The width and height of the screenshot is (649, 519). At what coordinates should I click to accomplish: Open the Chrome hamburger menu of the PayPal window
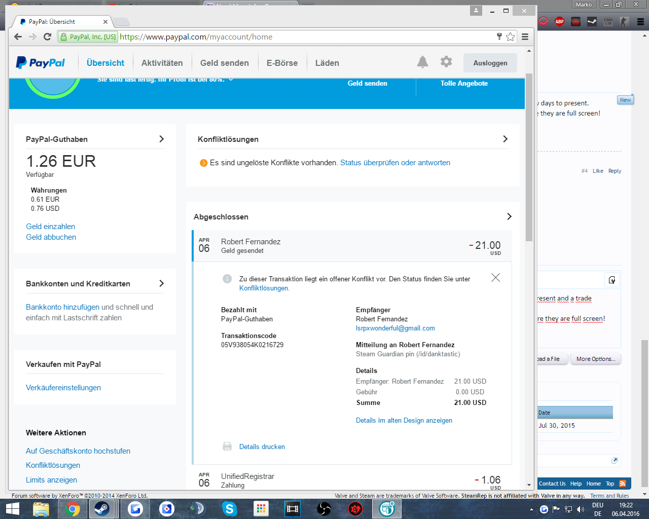(x=525, y=36)
